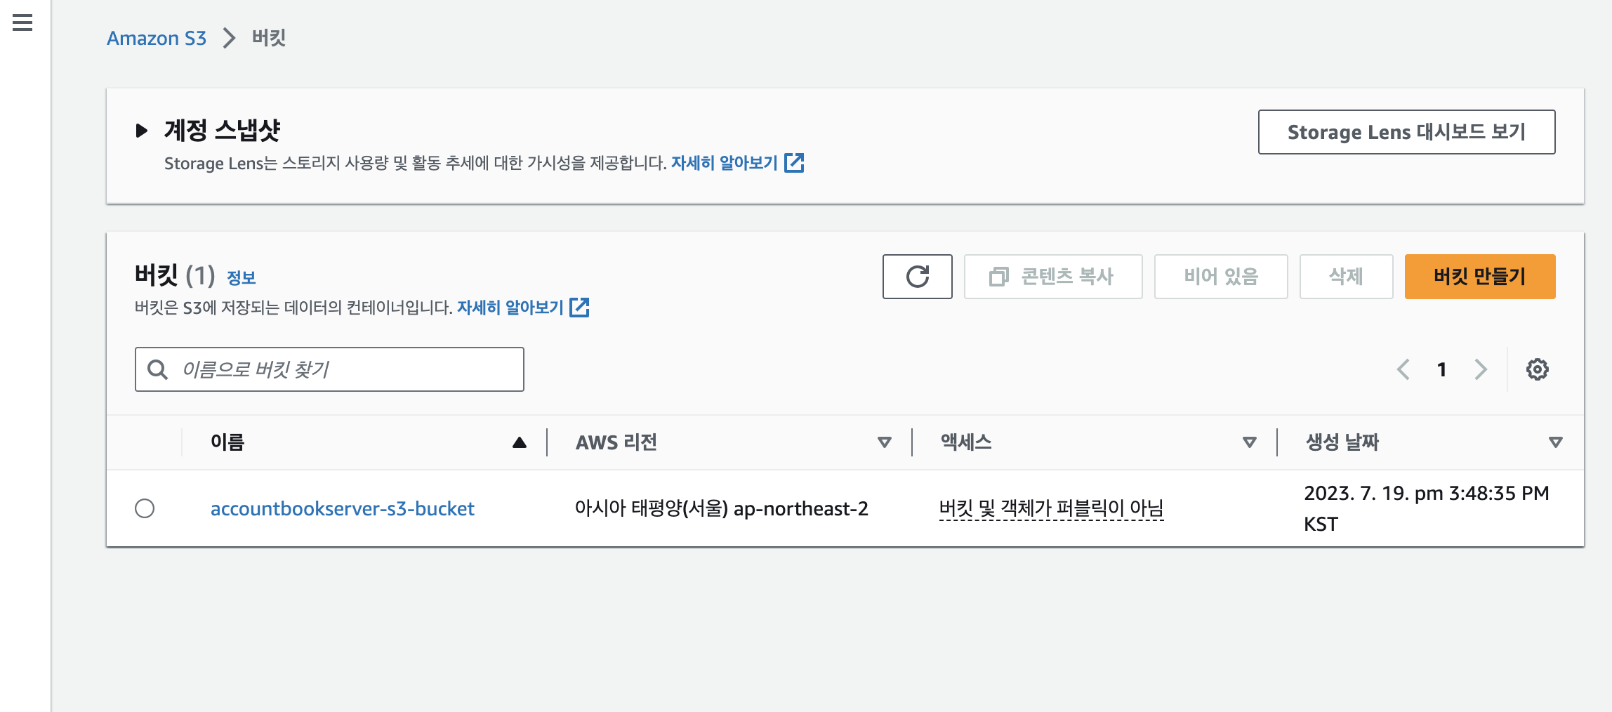This screenshot has height=712, width=1612.
Task: Click external link icon next to Storage Lens 자세히 알아보기
Action: coord(794,163)
